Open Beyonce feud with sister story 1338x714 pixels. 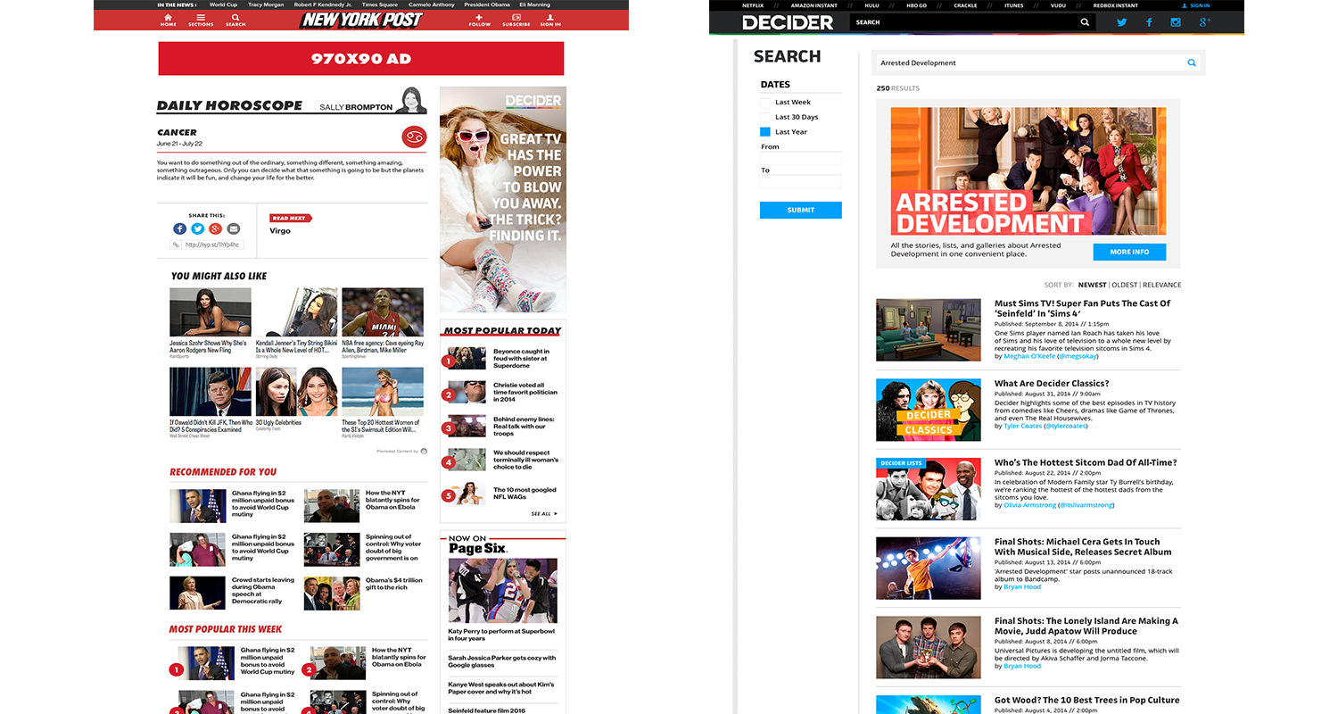point(521,358)
